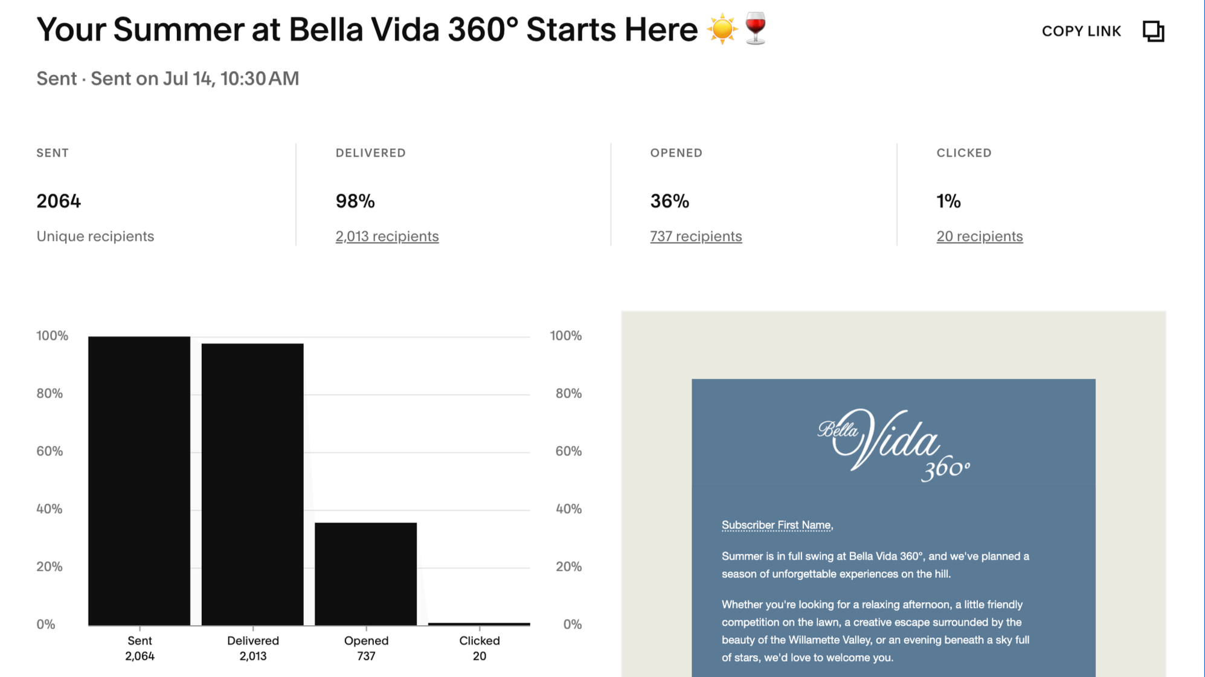Click the Delivered bar in chart
The width and height of the screenshot is (1205, 677).
[252, 484]
